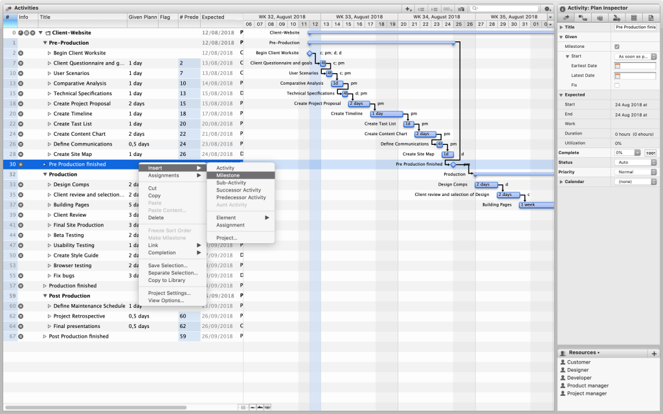Click the Latest Date calendar icon
Image resolution: width=663 pixels, height=414 pixels.
[617, 76]
